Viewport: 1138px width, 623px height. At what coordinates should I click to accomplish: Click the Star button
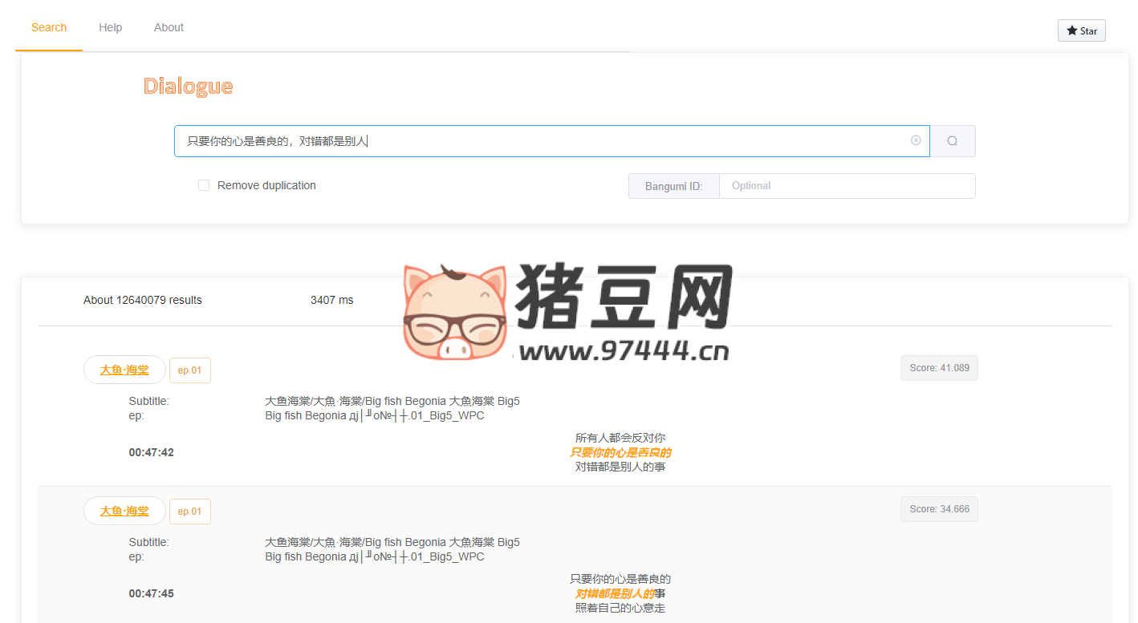click(x=1082, y=30)
